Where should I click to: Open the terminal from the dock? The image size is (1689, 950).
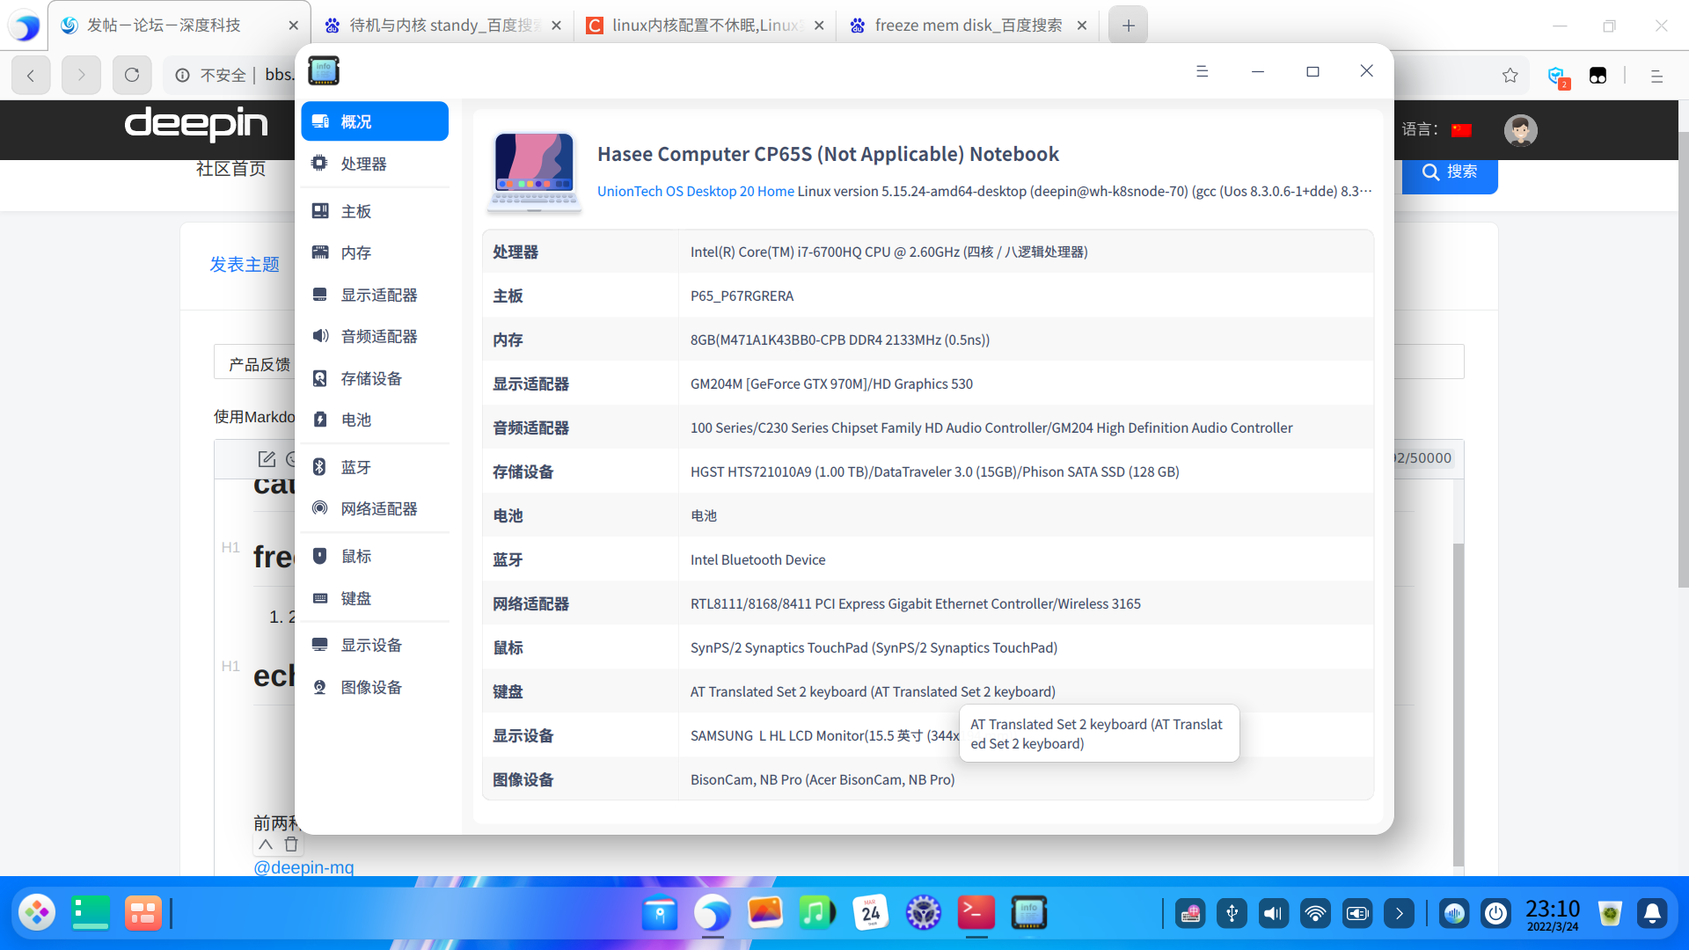tap(976, 912)
